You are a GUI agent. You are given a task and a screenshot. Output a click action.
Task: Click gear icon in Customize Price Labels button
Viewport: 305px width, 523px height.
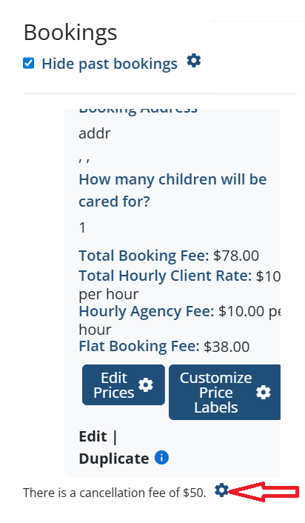pos(264,393)
